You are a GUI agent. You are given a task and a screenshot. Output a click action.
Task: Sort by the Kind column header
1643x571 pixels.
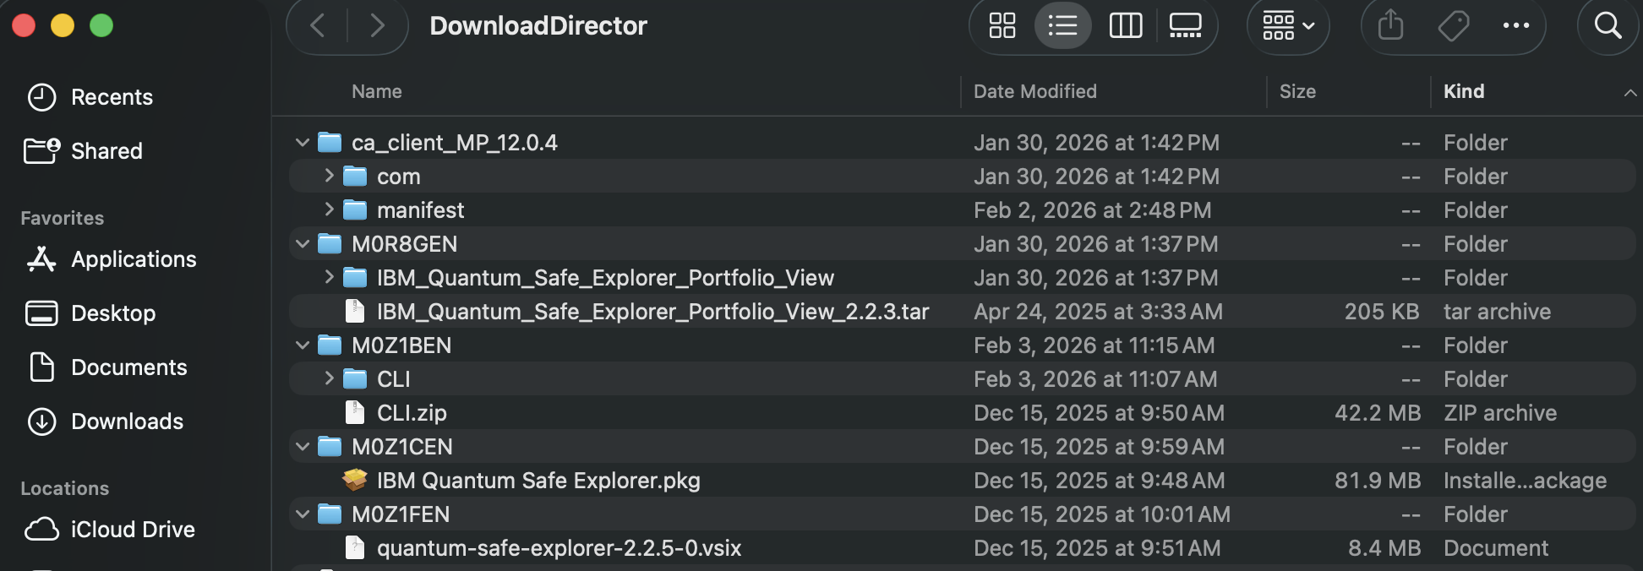pos(1464,91)
